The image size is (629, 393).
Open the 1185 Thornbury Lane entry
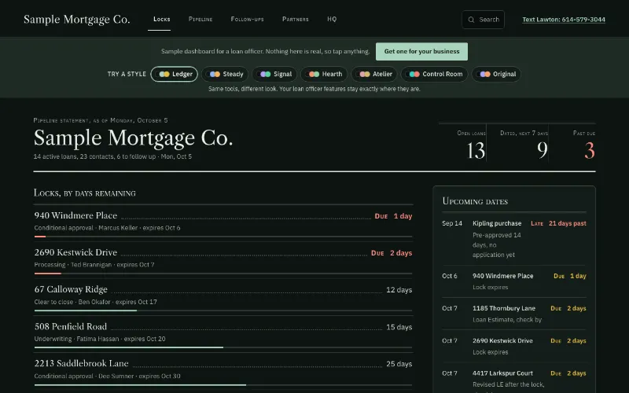(x=514, y=314)
